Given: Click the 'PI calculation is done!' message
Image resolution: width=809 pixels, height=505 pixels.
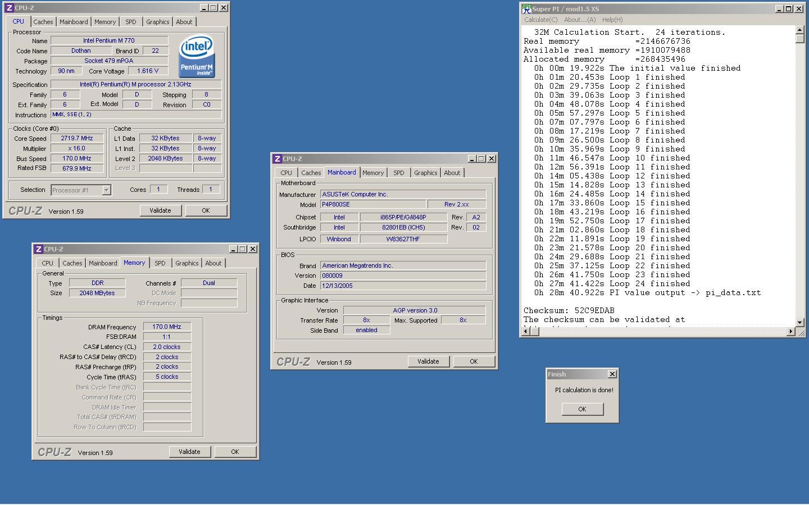Looking at the screenshot, I should point(584,390).
